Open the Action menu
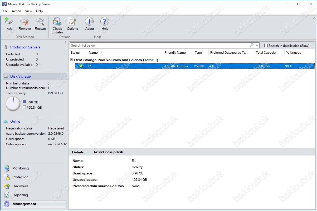 pos(16,11)
